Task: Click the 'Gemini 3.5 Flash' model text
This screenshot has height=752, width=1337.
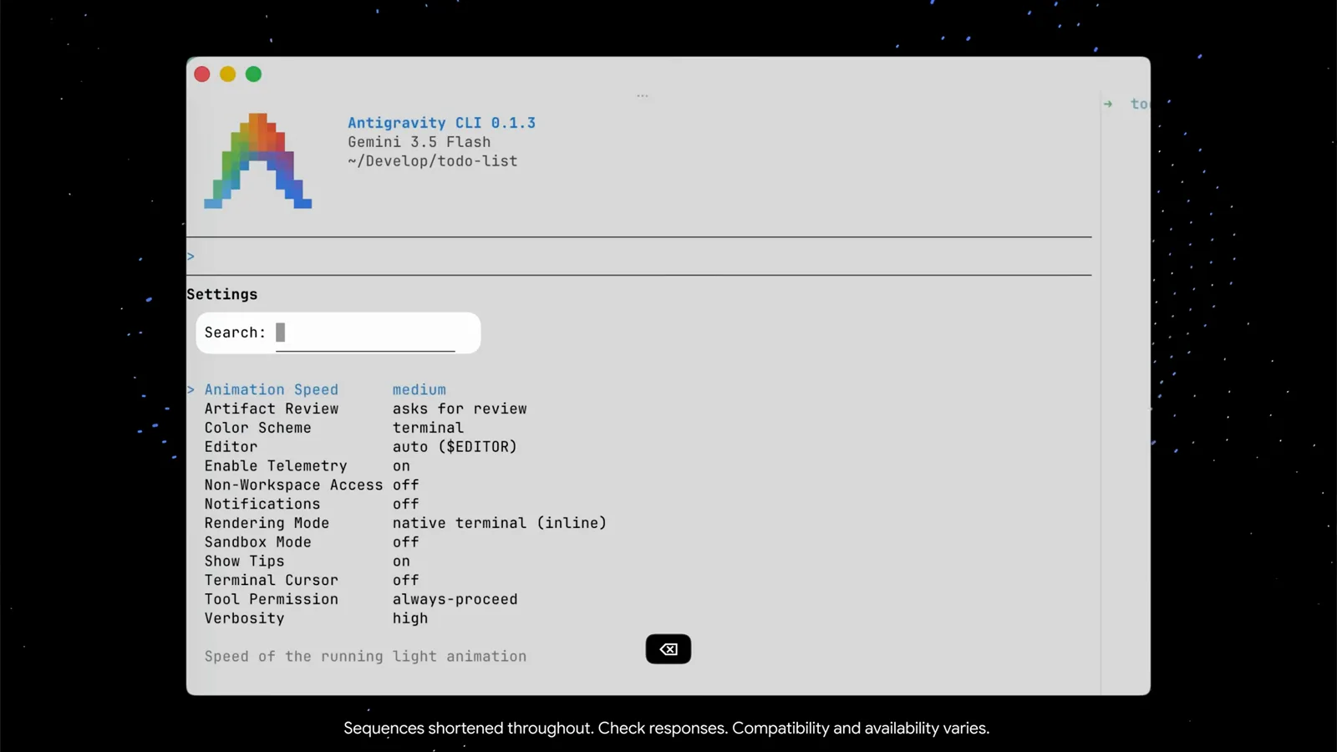Action: click(419, 142)
